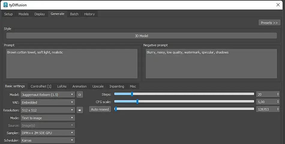Switch to the LoRAs sub-tab
The image size is (285, 144).
click(x=62, y=86)
